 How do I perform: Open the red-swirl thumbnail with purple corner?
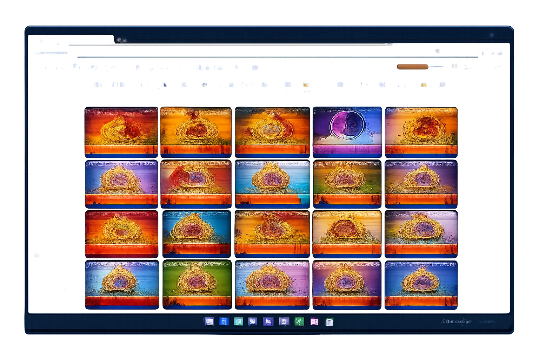(196, 184)
